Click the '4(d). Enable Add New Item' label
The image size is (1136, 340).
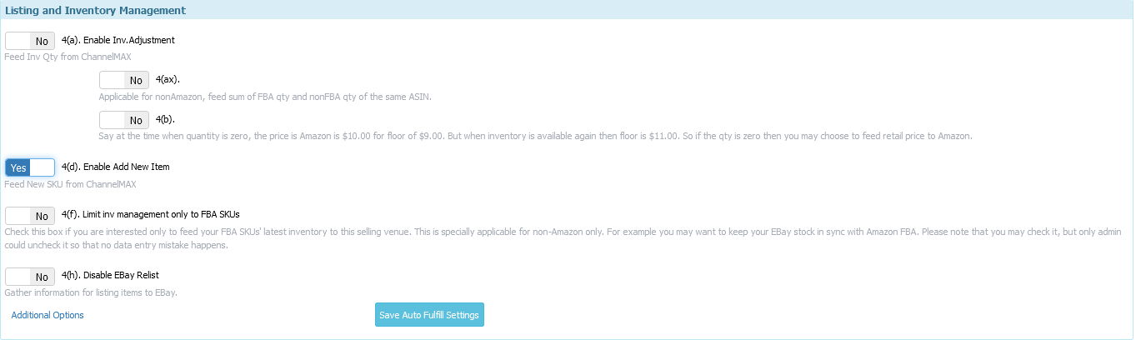pos(115,167)
